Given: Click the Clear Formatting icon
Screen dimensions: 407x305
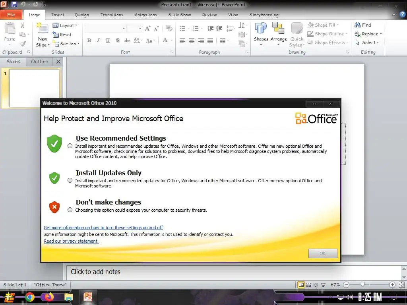Looking at the screenshot, I should coord(169,28).
